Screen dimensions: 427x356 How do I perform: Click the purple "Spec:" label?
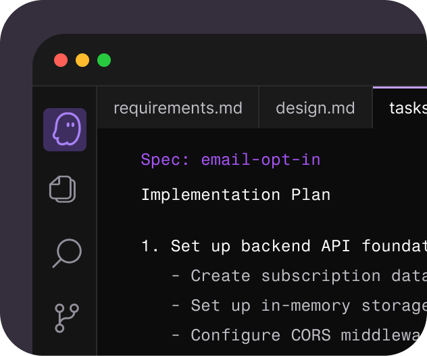(x=165, y=159)
